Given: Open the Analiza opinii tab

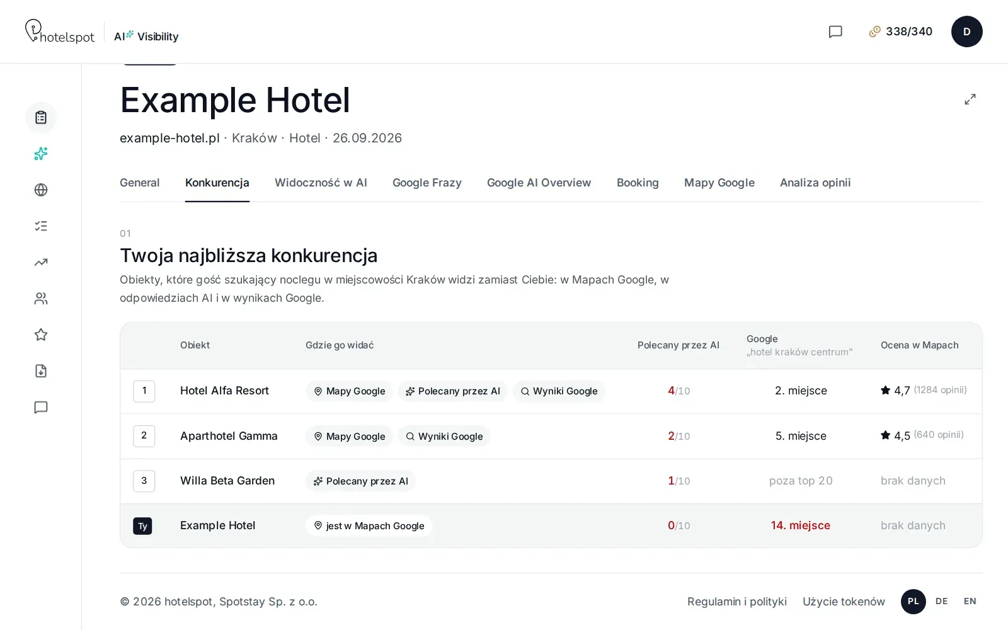Looking at the screenshot, I should coord(815,183).
